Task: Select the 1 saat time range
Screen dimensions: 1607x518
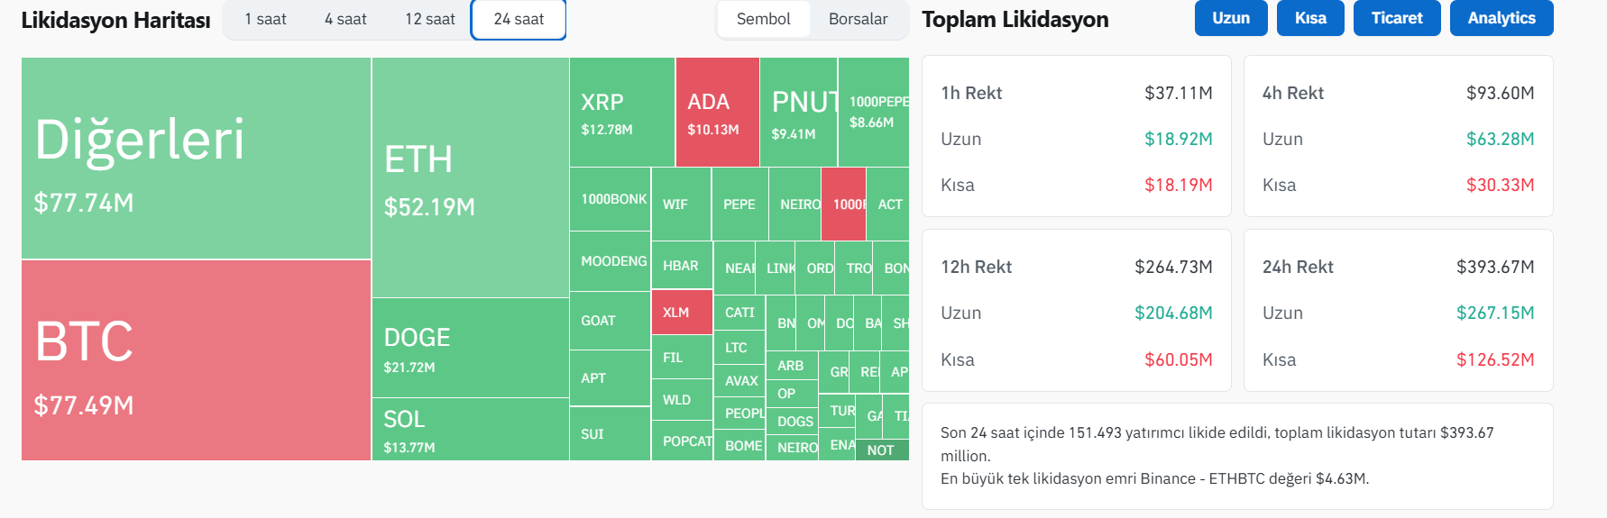Action: coord(265,19)
